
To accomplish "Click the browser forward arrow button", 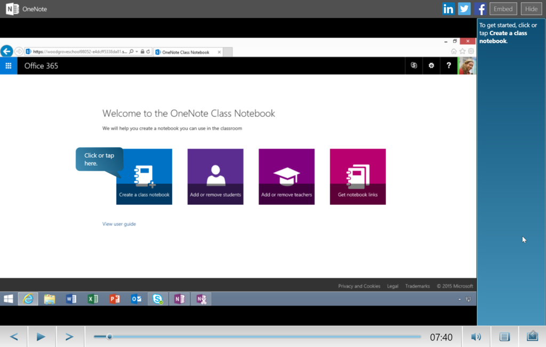I will pos(19,52).
